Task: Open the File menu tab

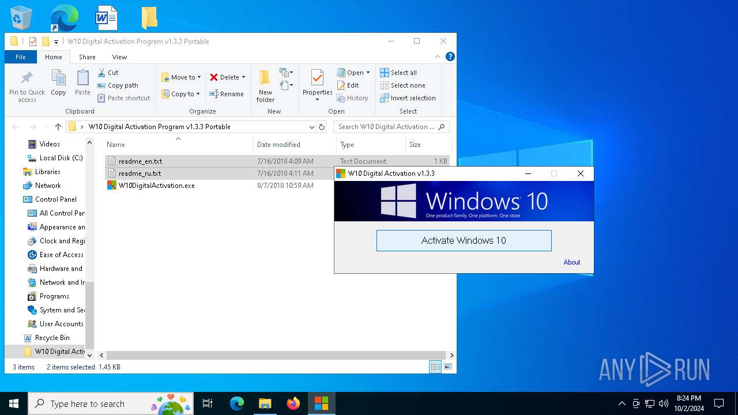Action: (x=21, y=57)
